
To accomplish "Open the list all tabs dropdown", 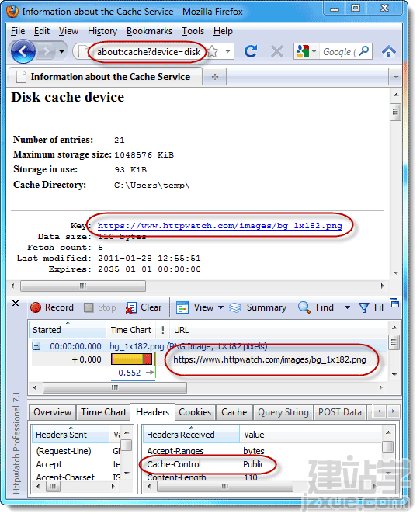I will point(396,77).
